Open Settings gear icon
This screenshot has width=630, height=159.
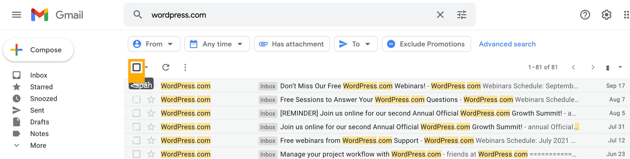(606, 15)
